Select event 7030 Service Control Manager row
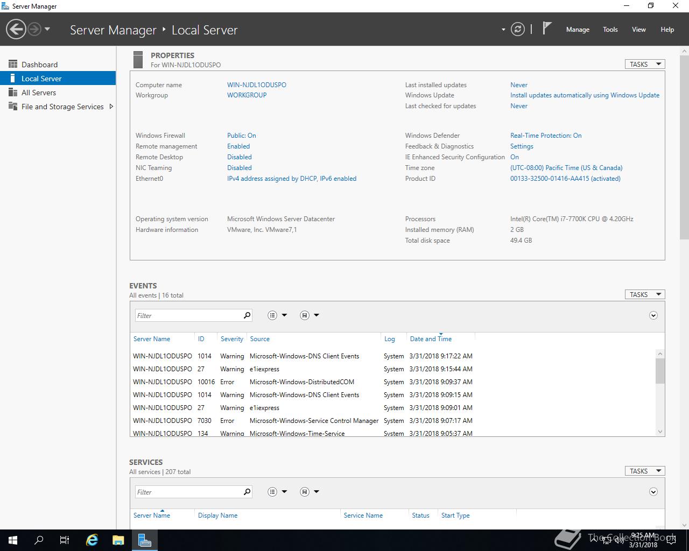 tap(303, 421)
